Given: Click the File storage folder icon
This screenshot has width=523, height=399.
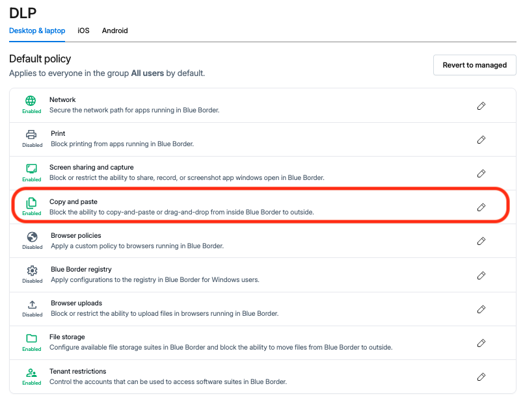Looking at the screenshot, I should 32,339.
